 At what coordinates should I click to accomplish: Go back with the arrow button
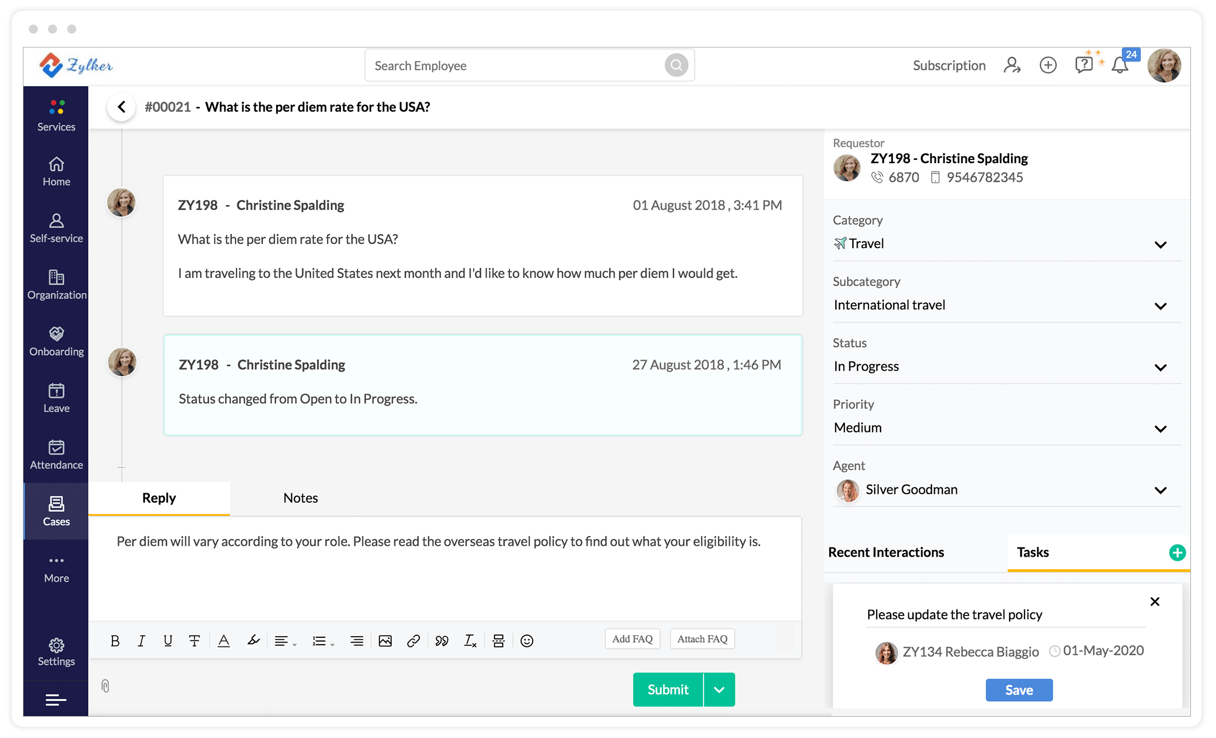pyautogui.click(x=122, y=107)
